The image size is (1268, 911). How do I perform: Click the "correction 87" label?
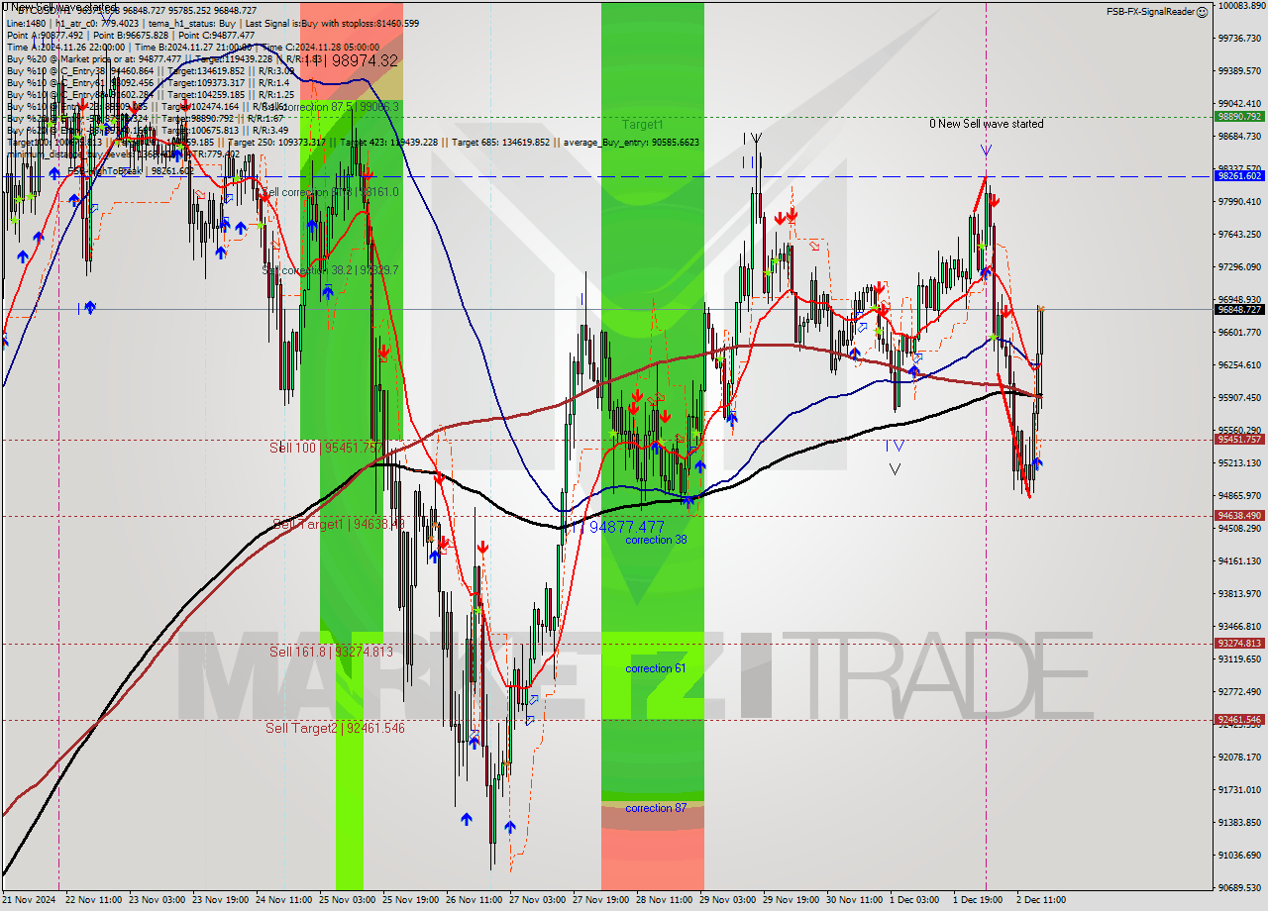point(656,809)
